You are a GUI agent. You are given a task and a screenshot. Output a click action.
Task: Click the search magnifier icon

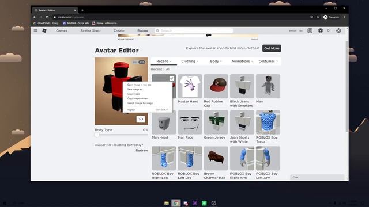[157, 30]
